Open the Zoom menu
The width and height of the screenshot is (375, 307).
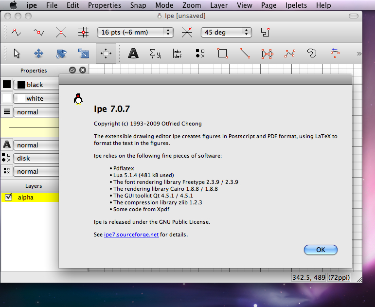coord(192,5)
